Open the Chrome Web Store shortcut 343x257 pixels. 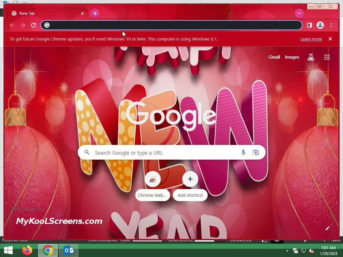(x=152, y=186)
